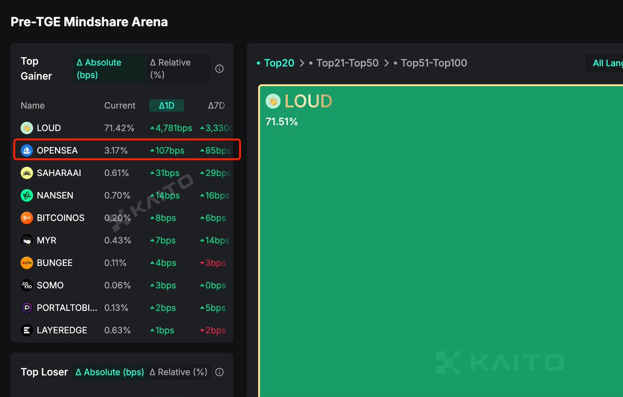Select Top Gainer Absolute (bps) toggle
This screenshot has height=397, width=623.
(x=110, y=69)
